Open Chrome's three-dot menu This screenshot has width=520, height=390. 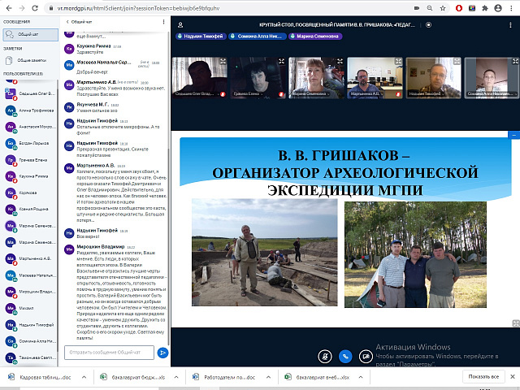tap(511, 8)
